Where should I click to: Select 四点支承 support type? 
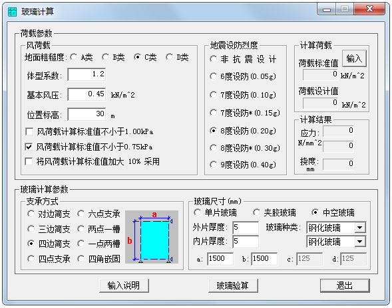49,259
